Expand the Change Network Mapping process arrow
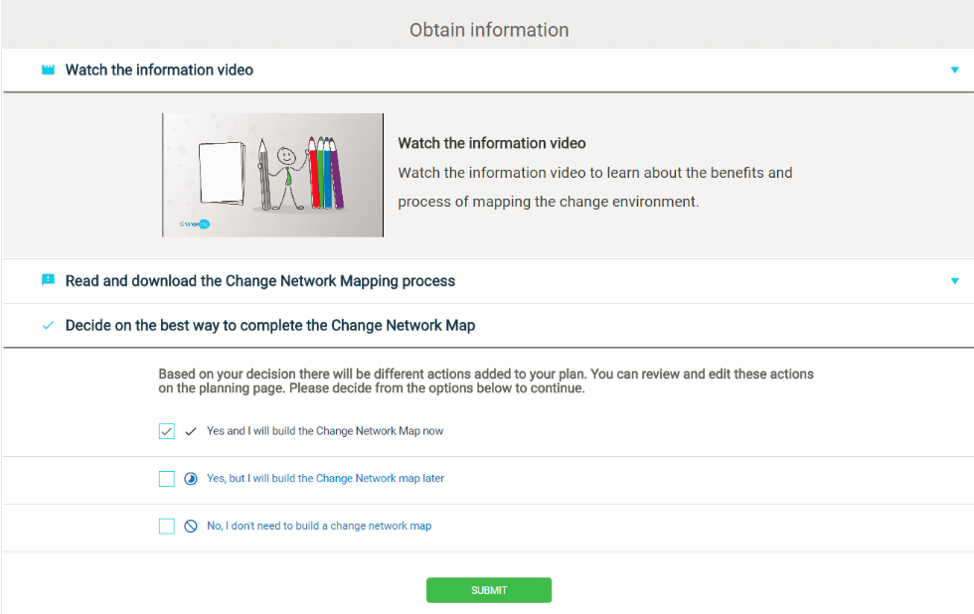 [955, 281]
